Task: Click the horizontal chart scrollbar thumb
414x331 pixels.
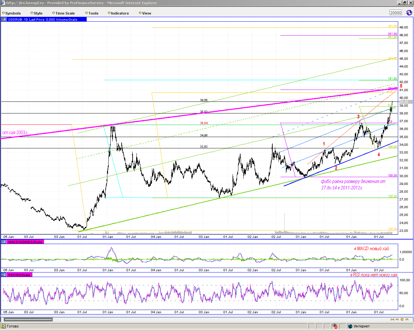Action: [x=28, y=319]
